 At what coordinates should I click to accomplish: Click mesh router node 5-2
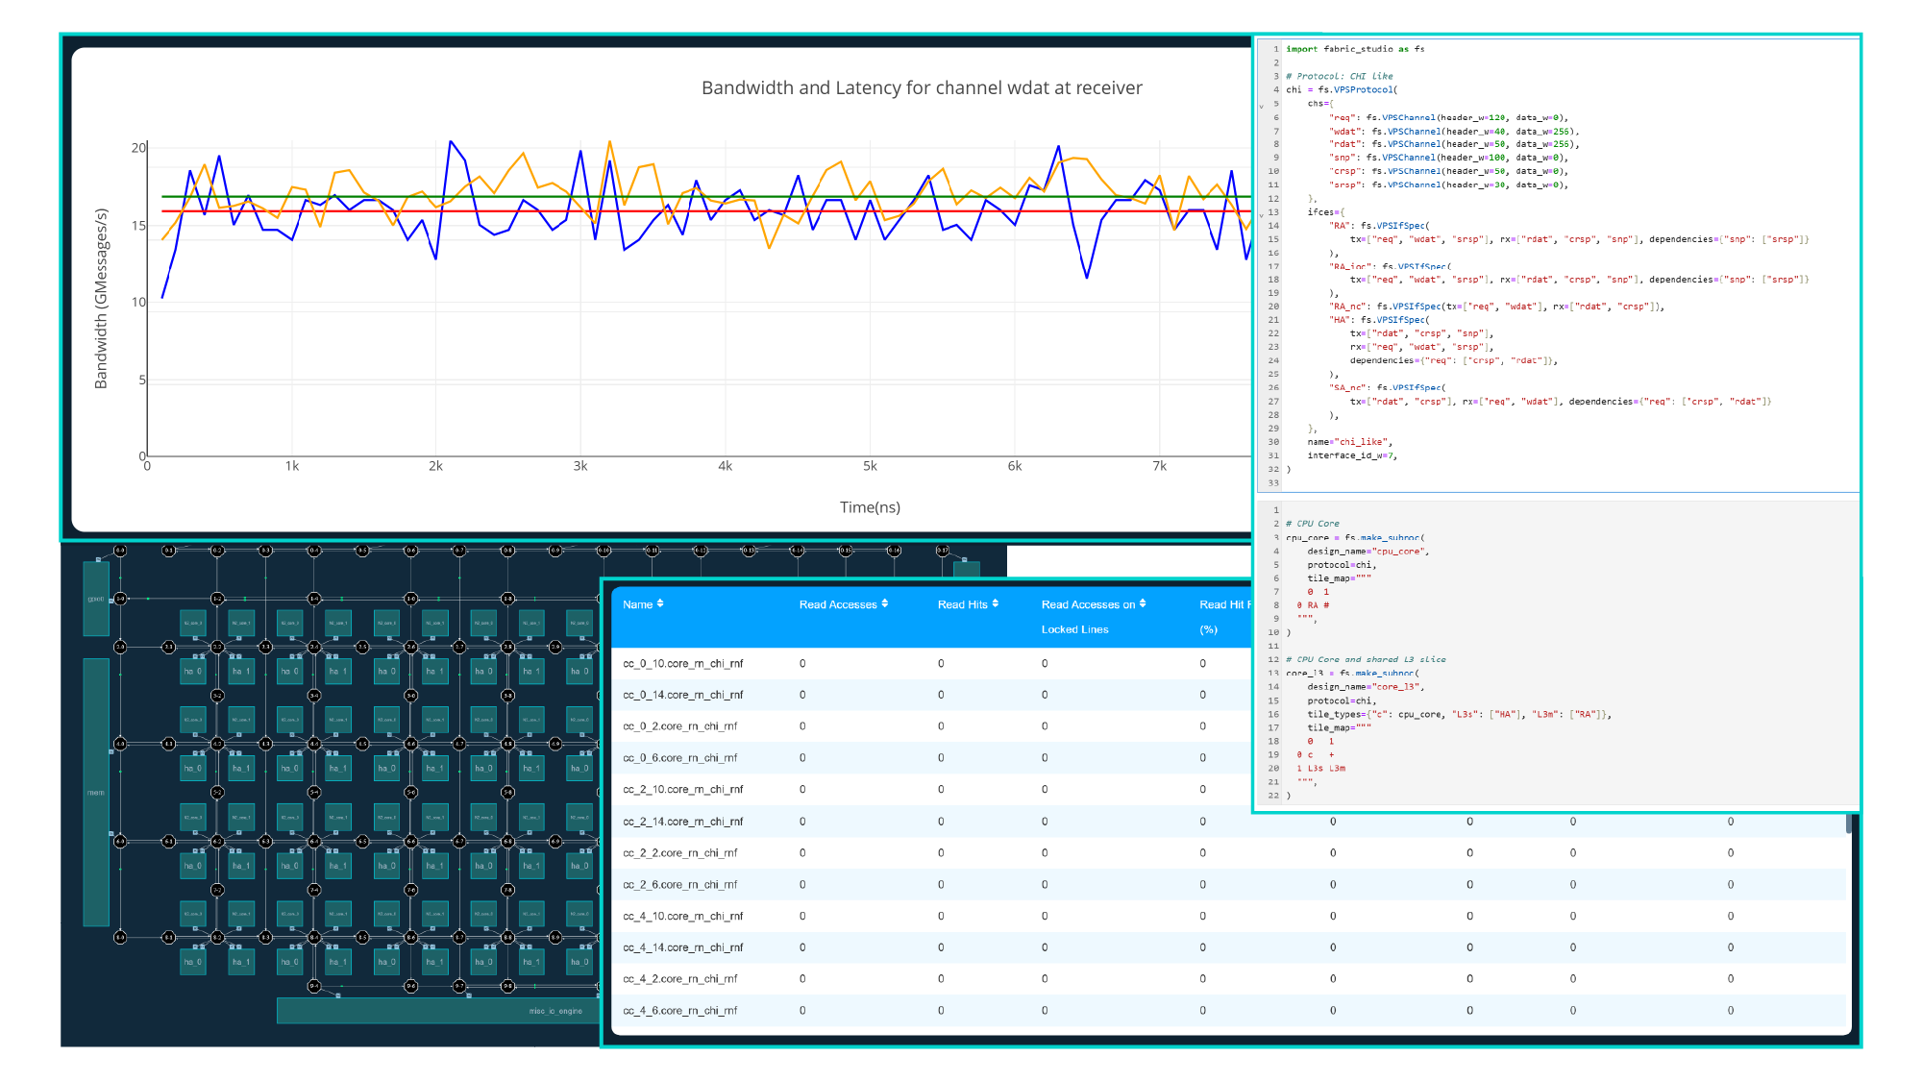pos(217,793)
